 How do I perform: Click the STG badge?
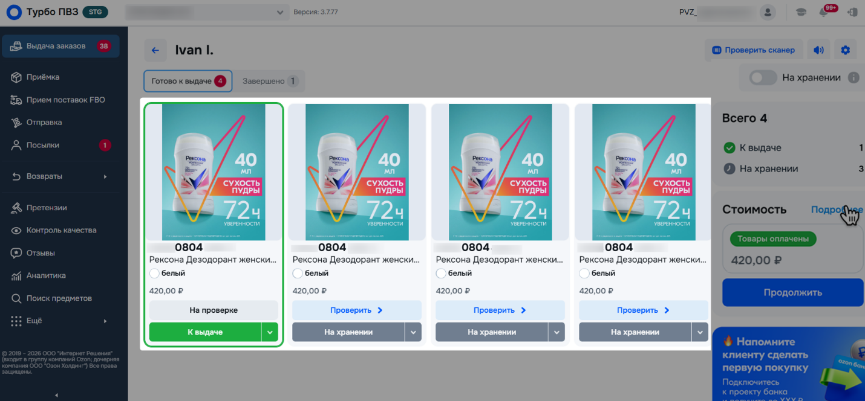(x=95, y=12)
